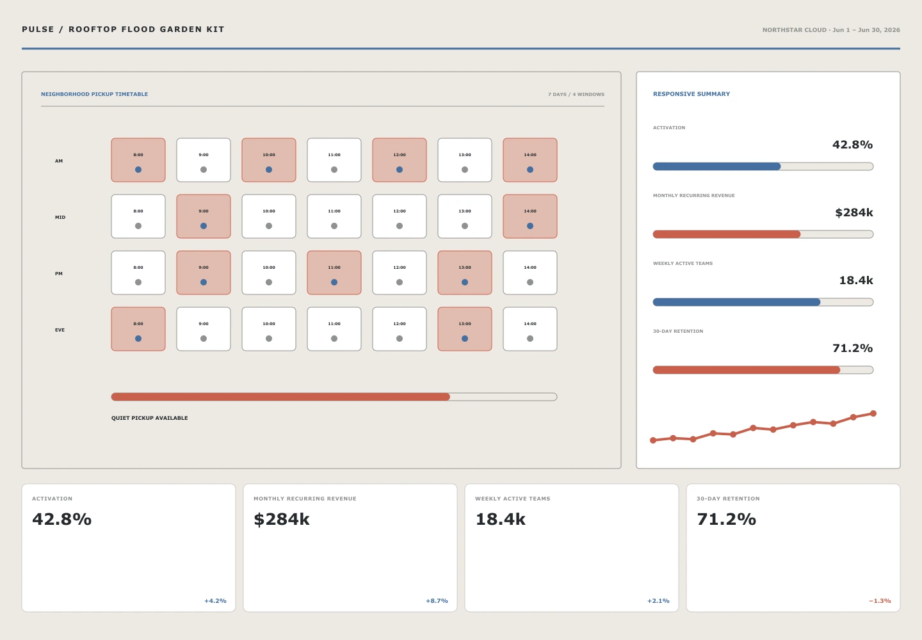
Task: Choose the PM row 10:00 slot
Action: (x=269, y=273)
